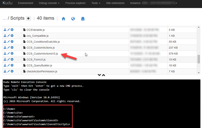Edit CCS_CustomActionsV3.js file
The image size is (202, 128).
(x=8, y=53)
